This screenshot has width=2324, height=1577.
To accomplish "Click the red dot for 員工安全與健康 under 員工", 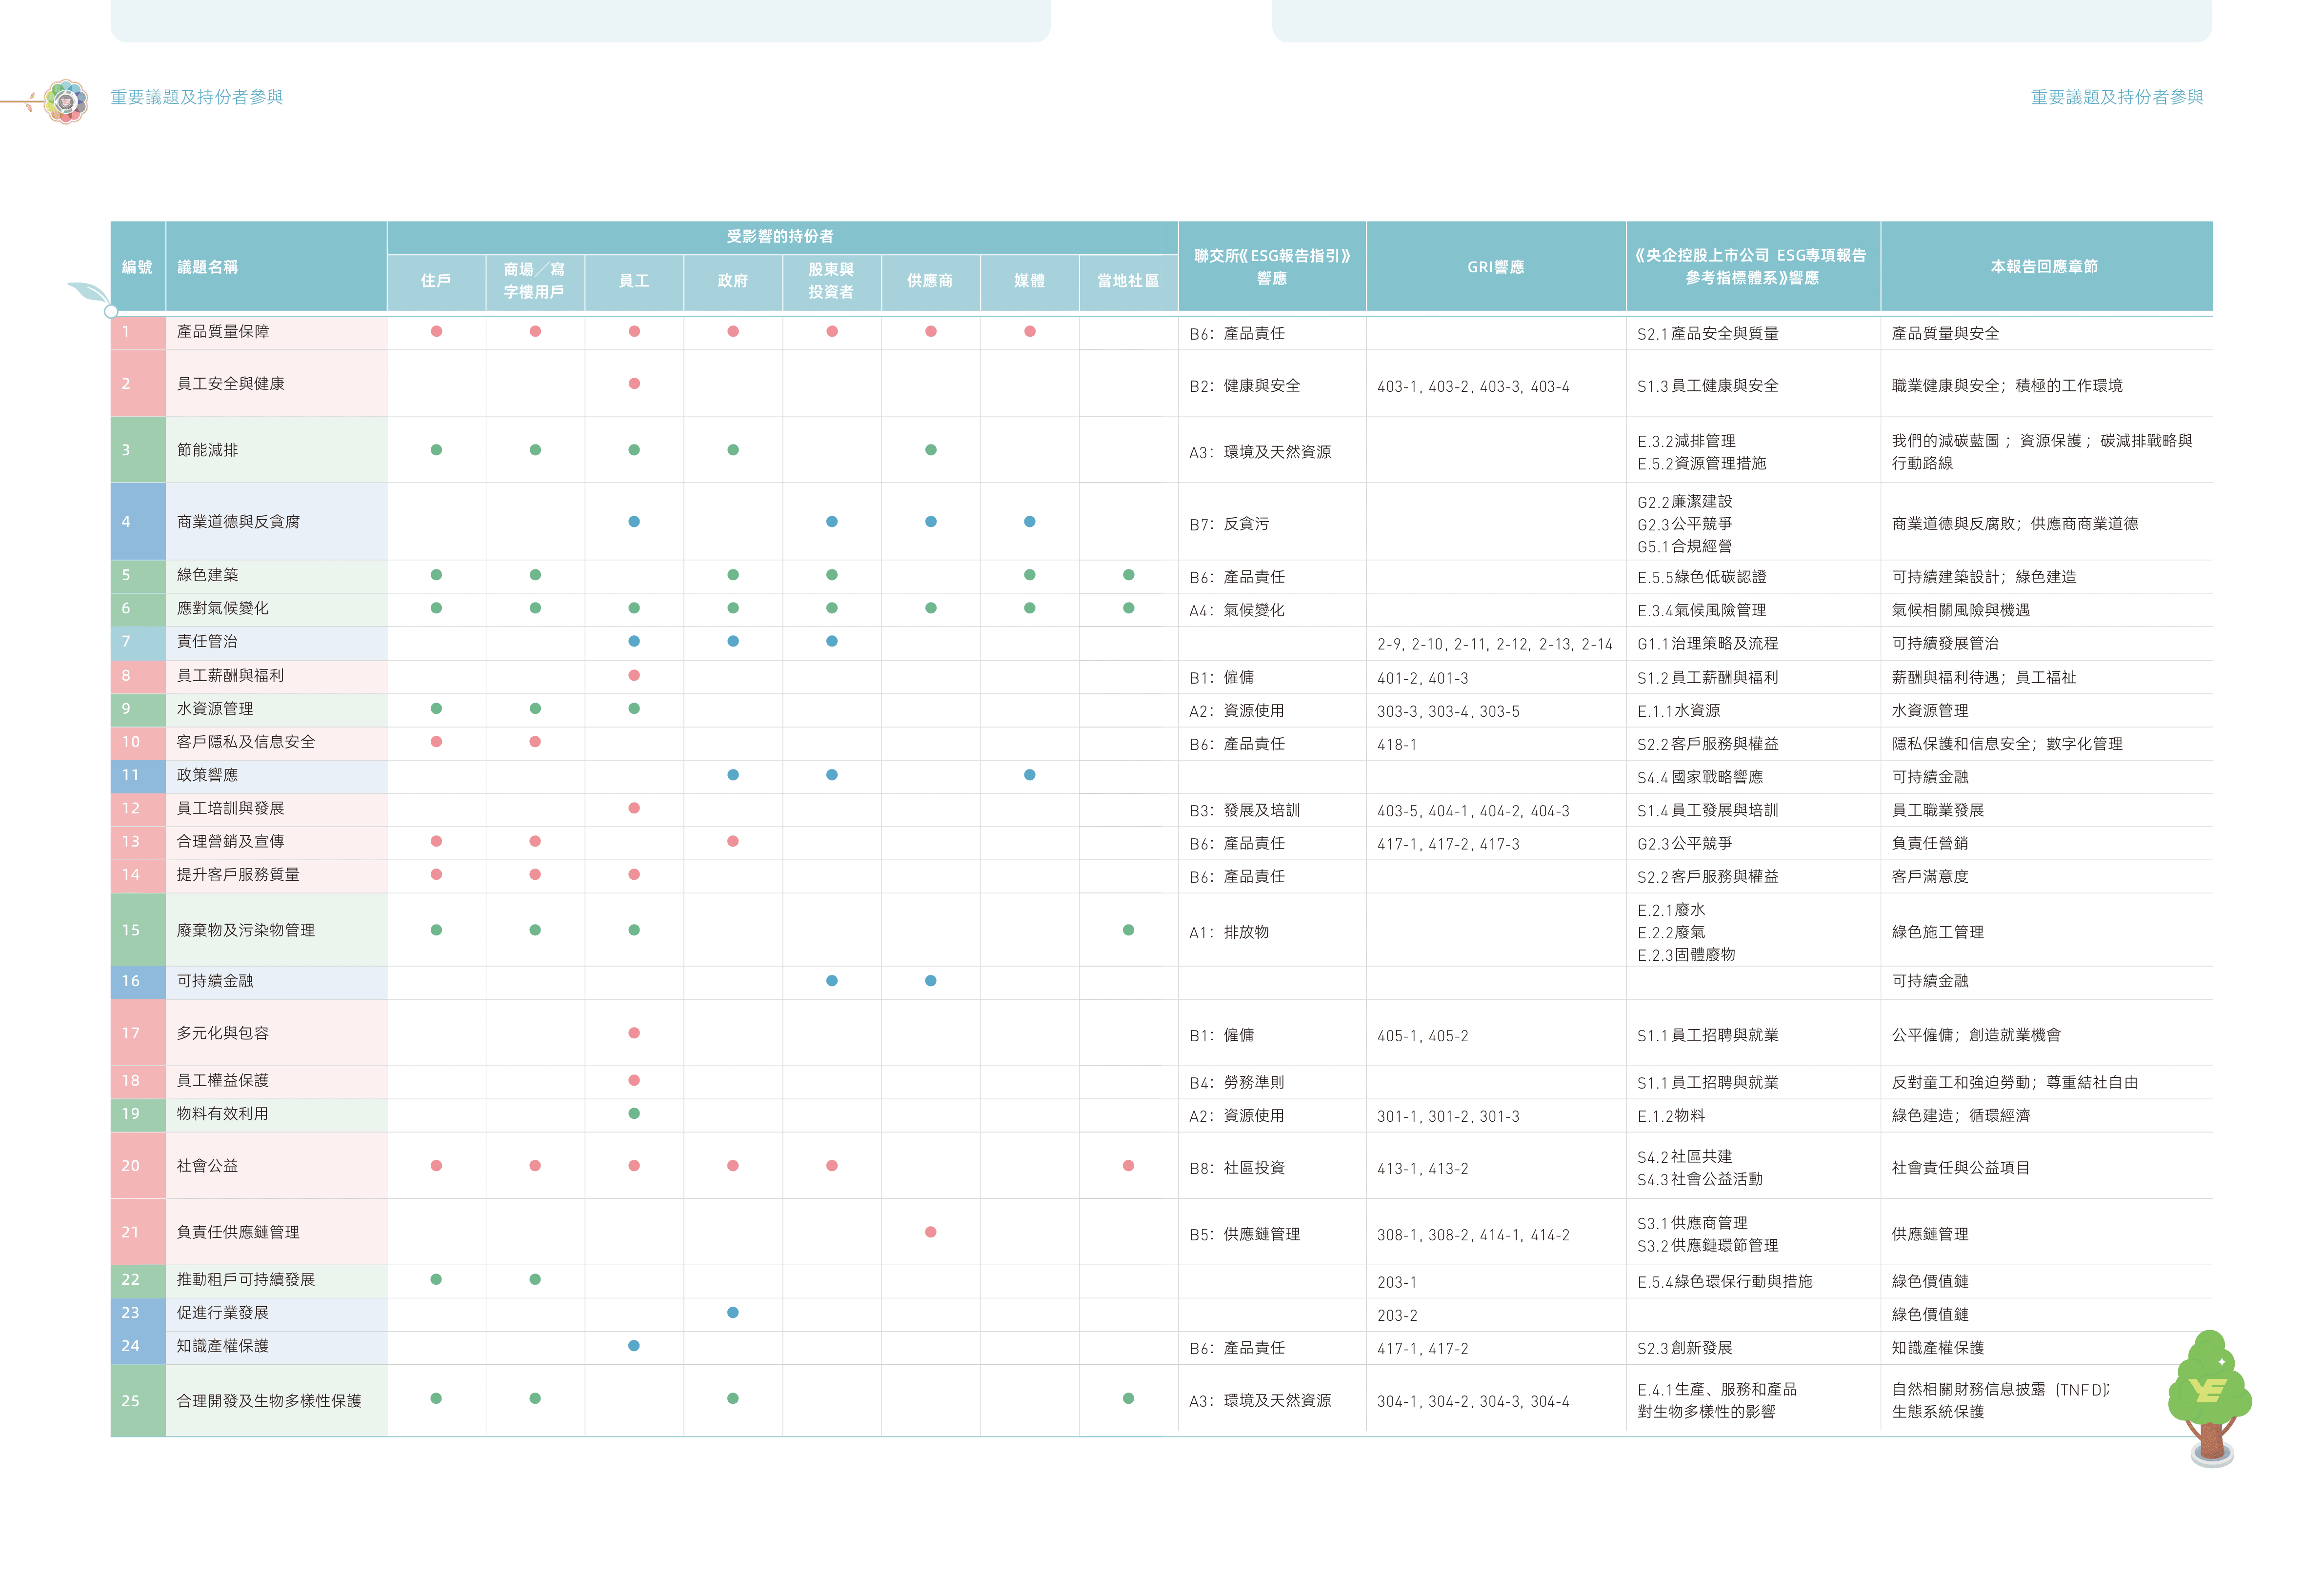I will 634,383.
